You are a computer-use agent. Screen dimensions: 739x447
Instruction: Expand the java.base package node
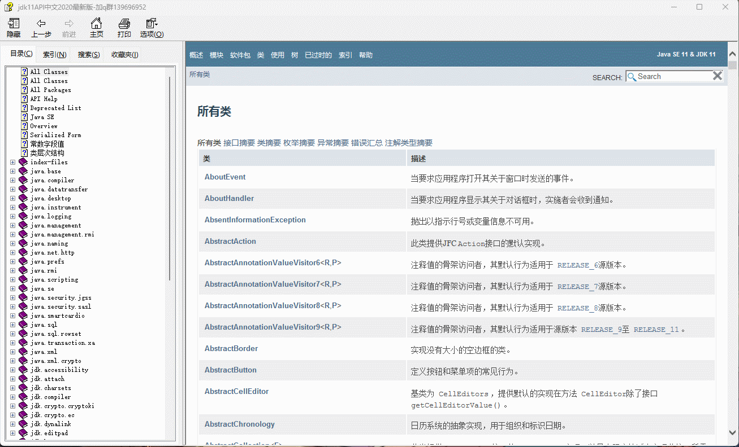(12, 170)
